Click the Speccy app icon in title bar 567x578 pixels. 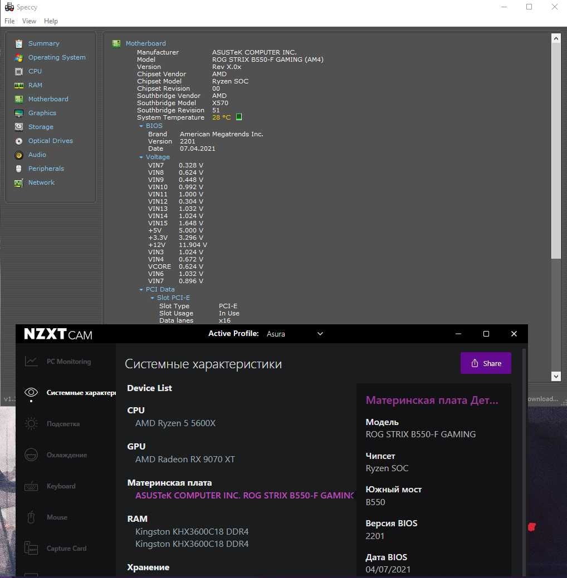(9, 7)
